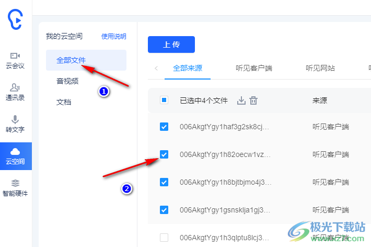Switch to 听见客户端 source tab
This screenshot has width=371, height=247.
253,68
